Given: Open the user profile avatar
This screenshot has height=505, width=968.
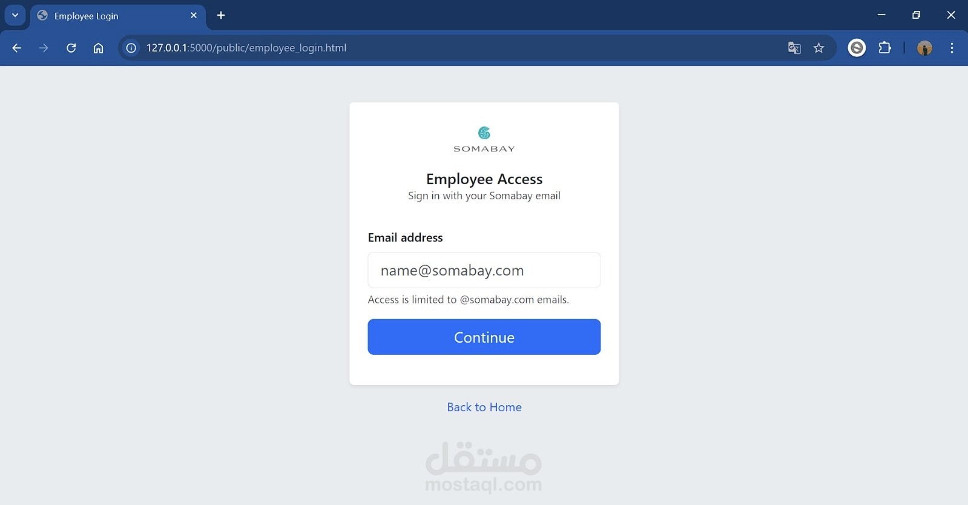Looking at the screenshot, I should coord(924,48).
